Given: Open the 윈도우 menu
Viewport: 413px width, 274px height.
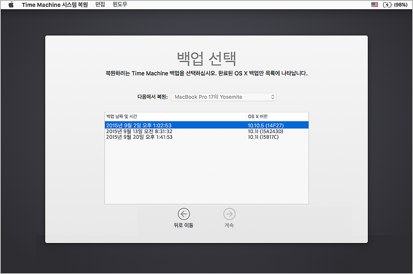Looking at the screenshot, I should click(x=120, y=5).
